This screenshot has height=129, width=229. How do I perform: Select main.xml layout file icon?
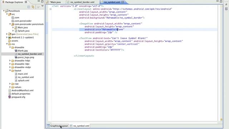[x=16, y=74]
